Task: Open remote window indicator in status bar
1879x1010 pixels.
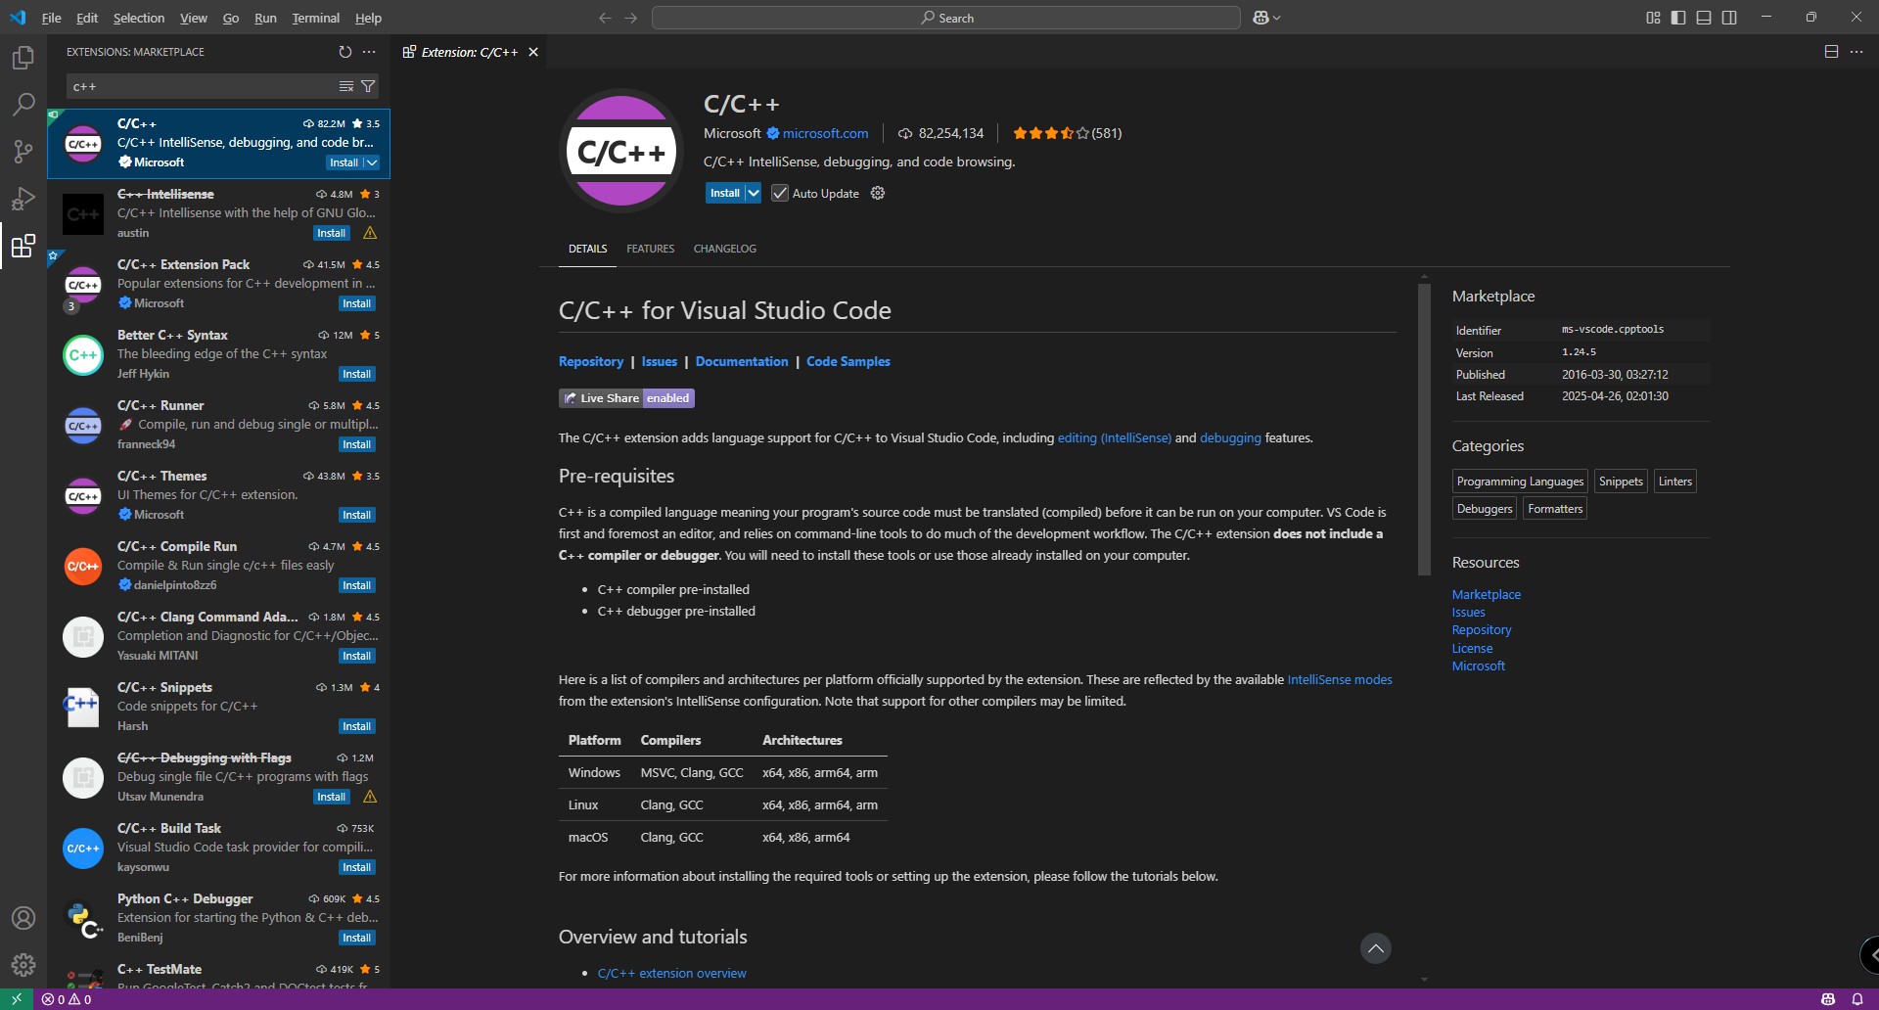Action: pos(17,999)
